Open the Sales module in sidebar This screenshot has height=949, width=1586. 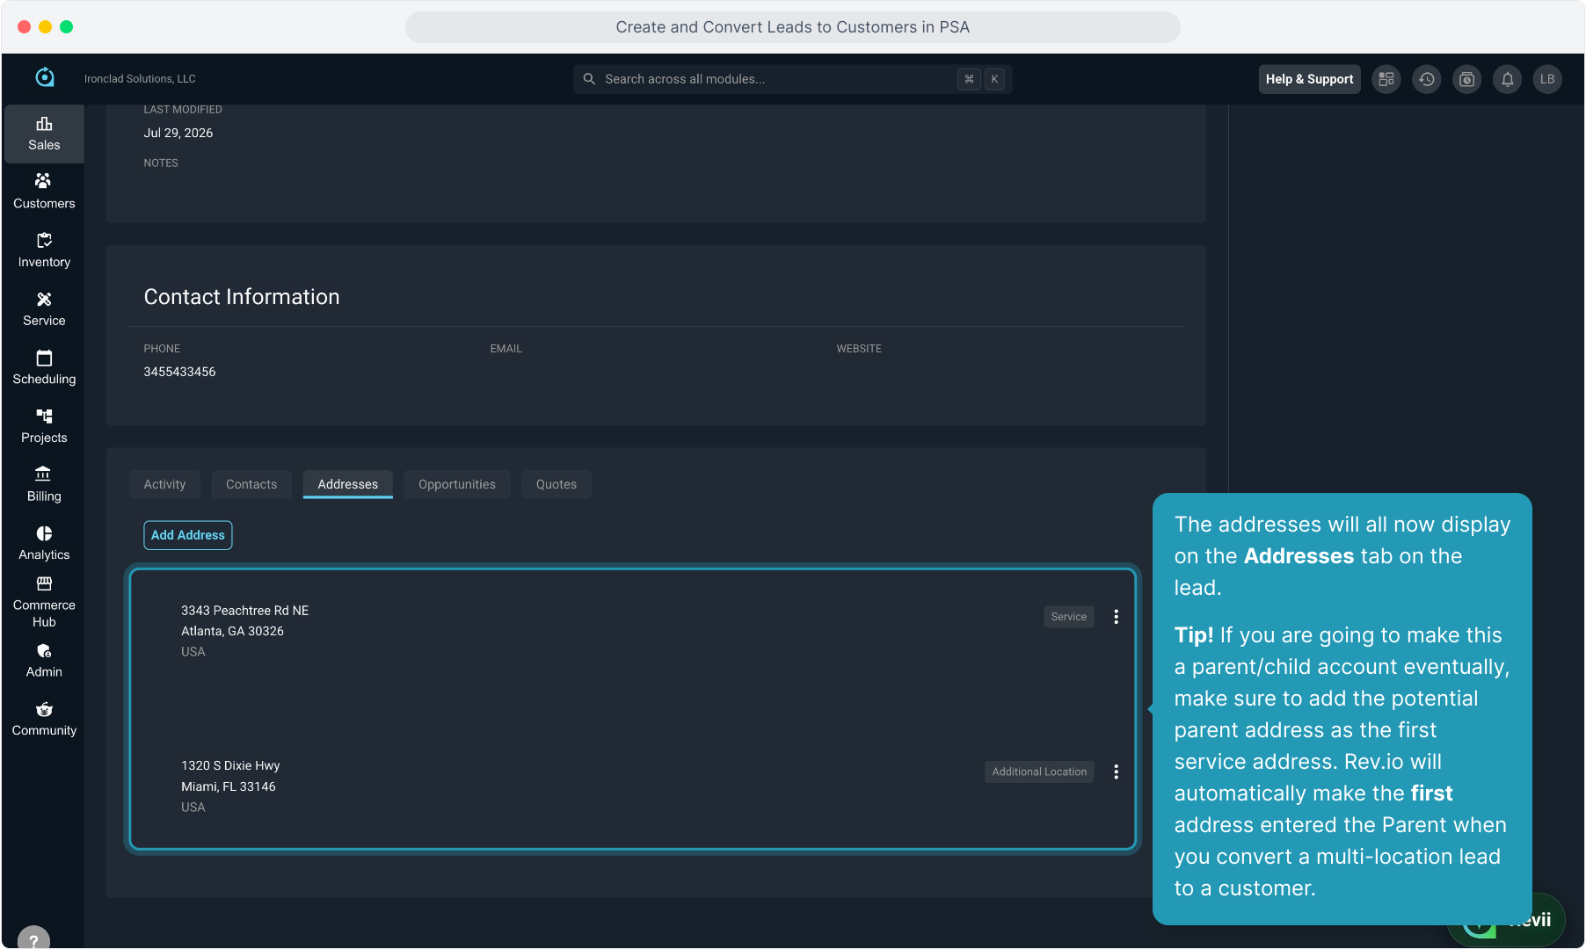pyautogui.click(x=44, y=134)
